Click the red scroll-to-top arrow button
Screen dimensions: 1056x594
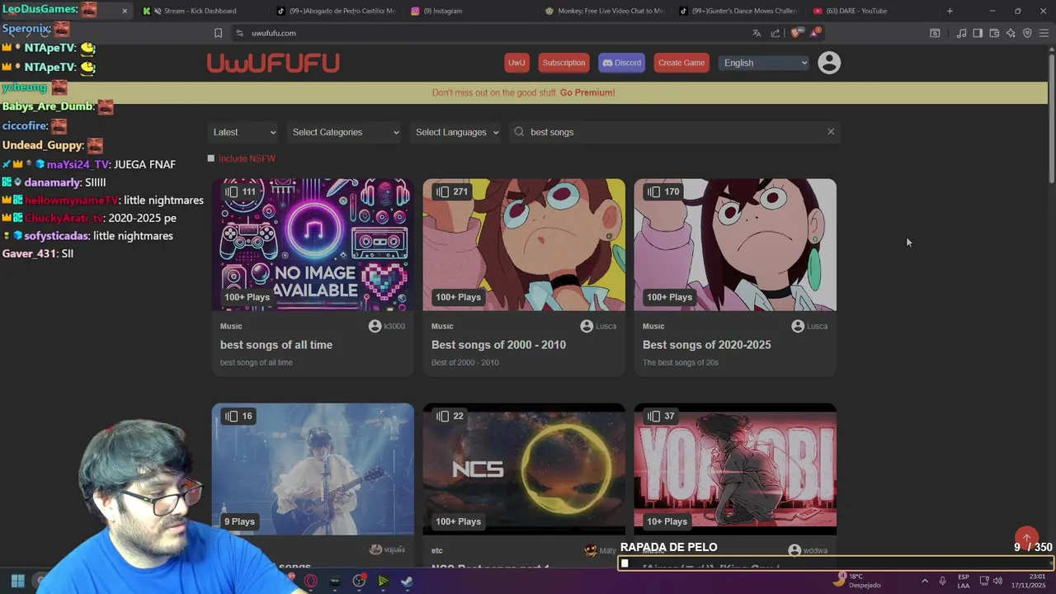1026,539
